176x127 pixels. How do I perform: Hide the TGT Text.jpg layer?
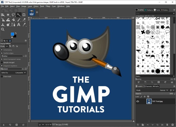tap(138, 101)
